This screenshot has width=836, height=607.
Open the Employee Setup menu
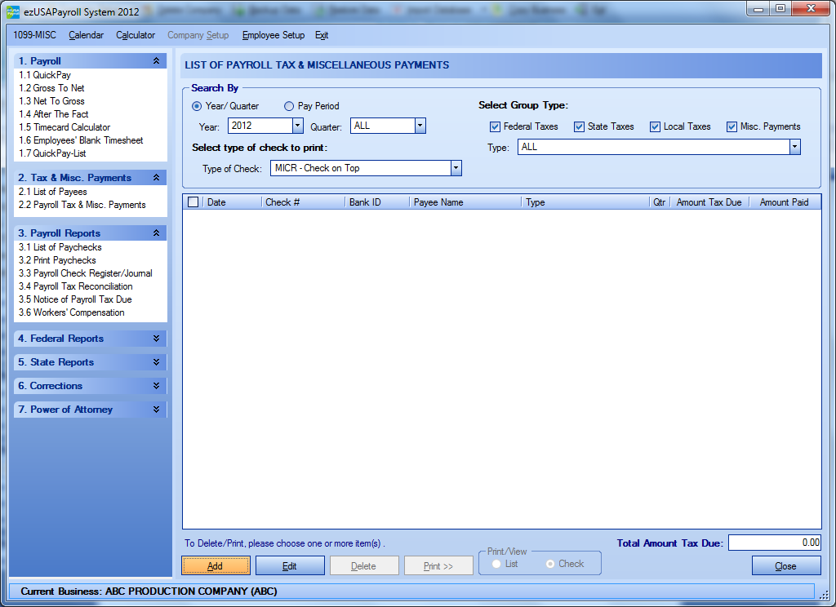[x=273, y=36]
